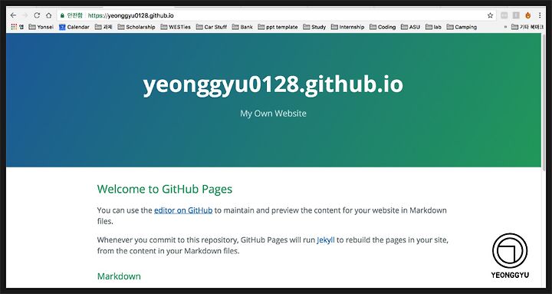This screenshot has width=552, height=294.
Task: Open the browser home page icon
Action: [x=48, y=15]
